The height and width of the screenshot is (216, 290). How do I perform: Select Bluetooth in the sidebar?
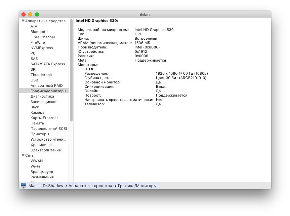pyautogui.click(x=39, y=32)
